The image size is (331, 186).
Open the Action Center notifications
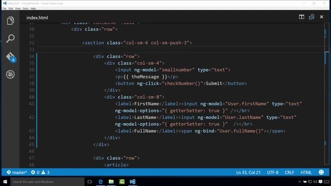(x=321, y=181)
